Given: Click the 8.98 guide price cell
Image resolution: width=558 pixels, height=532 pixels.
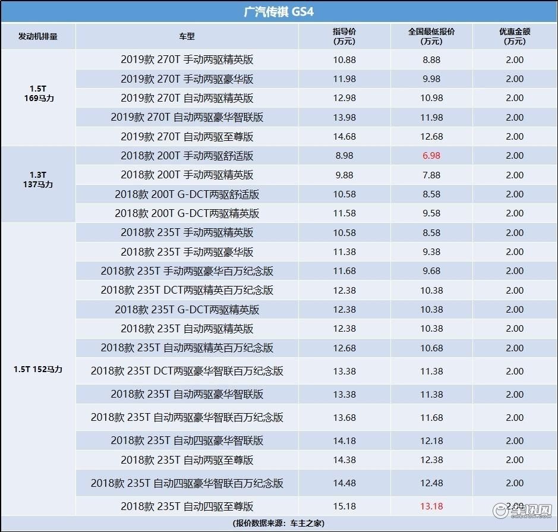Looking at the screenshot, I should [344, 156].
